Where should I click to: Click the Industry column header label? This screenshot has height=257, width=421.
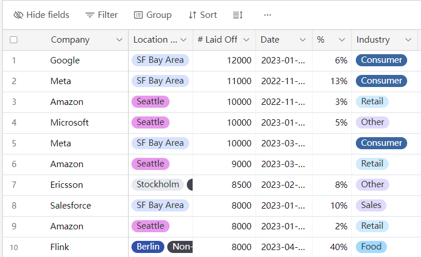[373, 40]
